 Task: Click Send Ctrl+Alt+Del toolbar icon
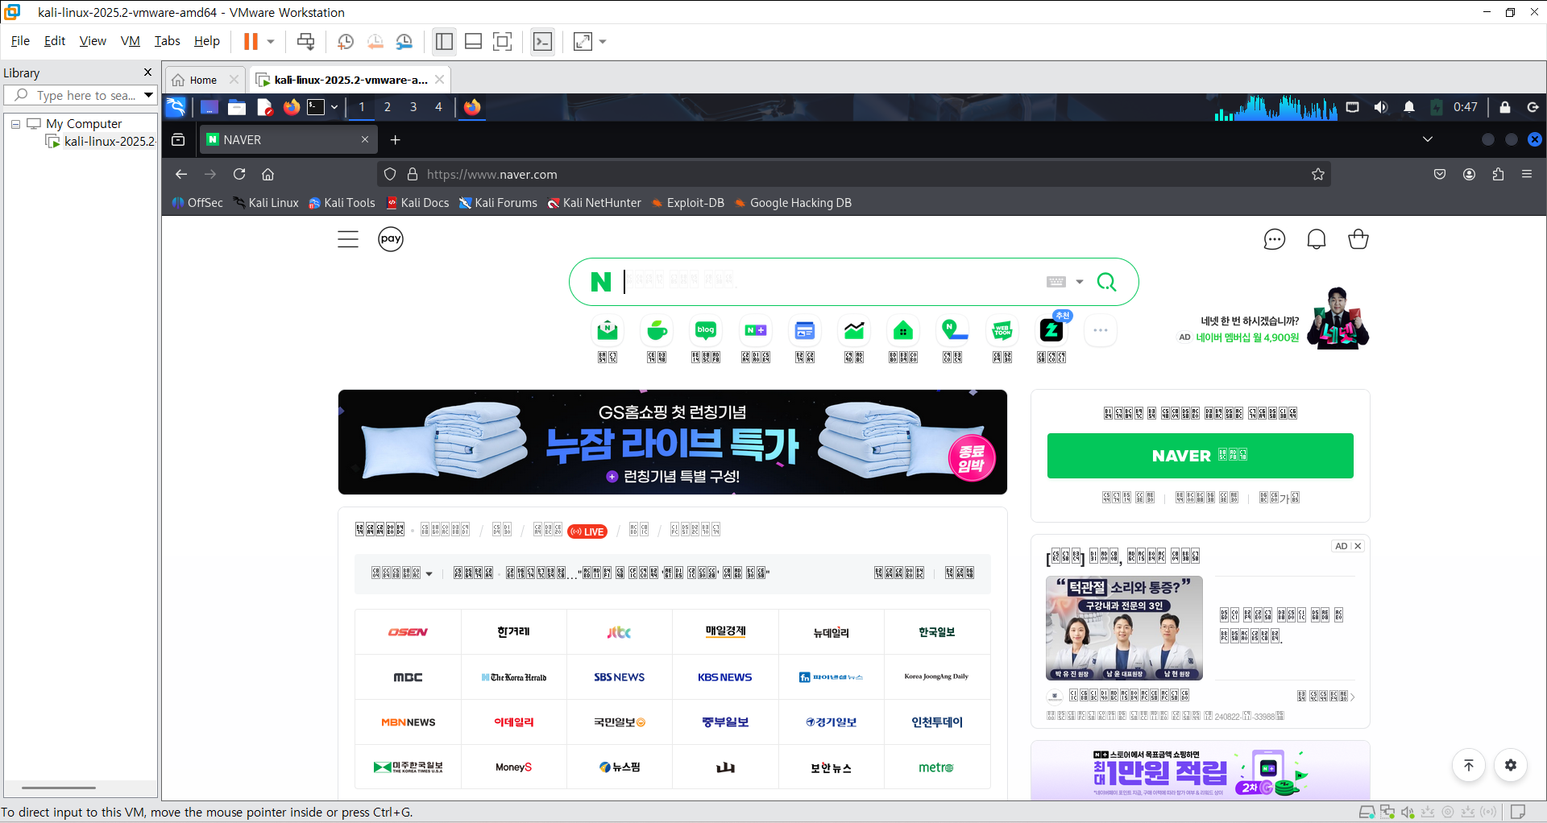(305, 41)
